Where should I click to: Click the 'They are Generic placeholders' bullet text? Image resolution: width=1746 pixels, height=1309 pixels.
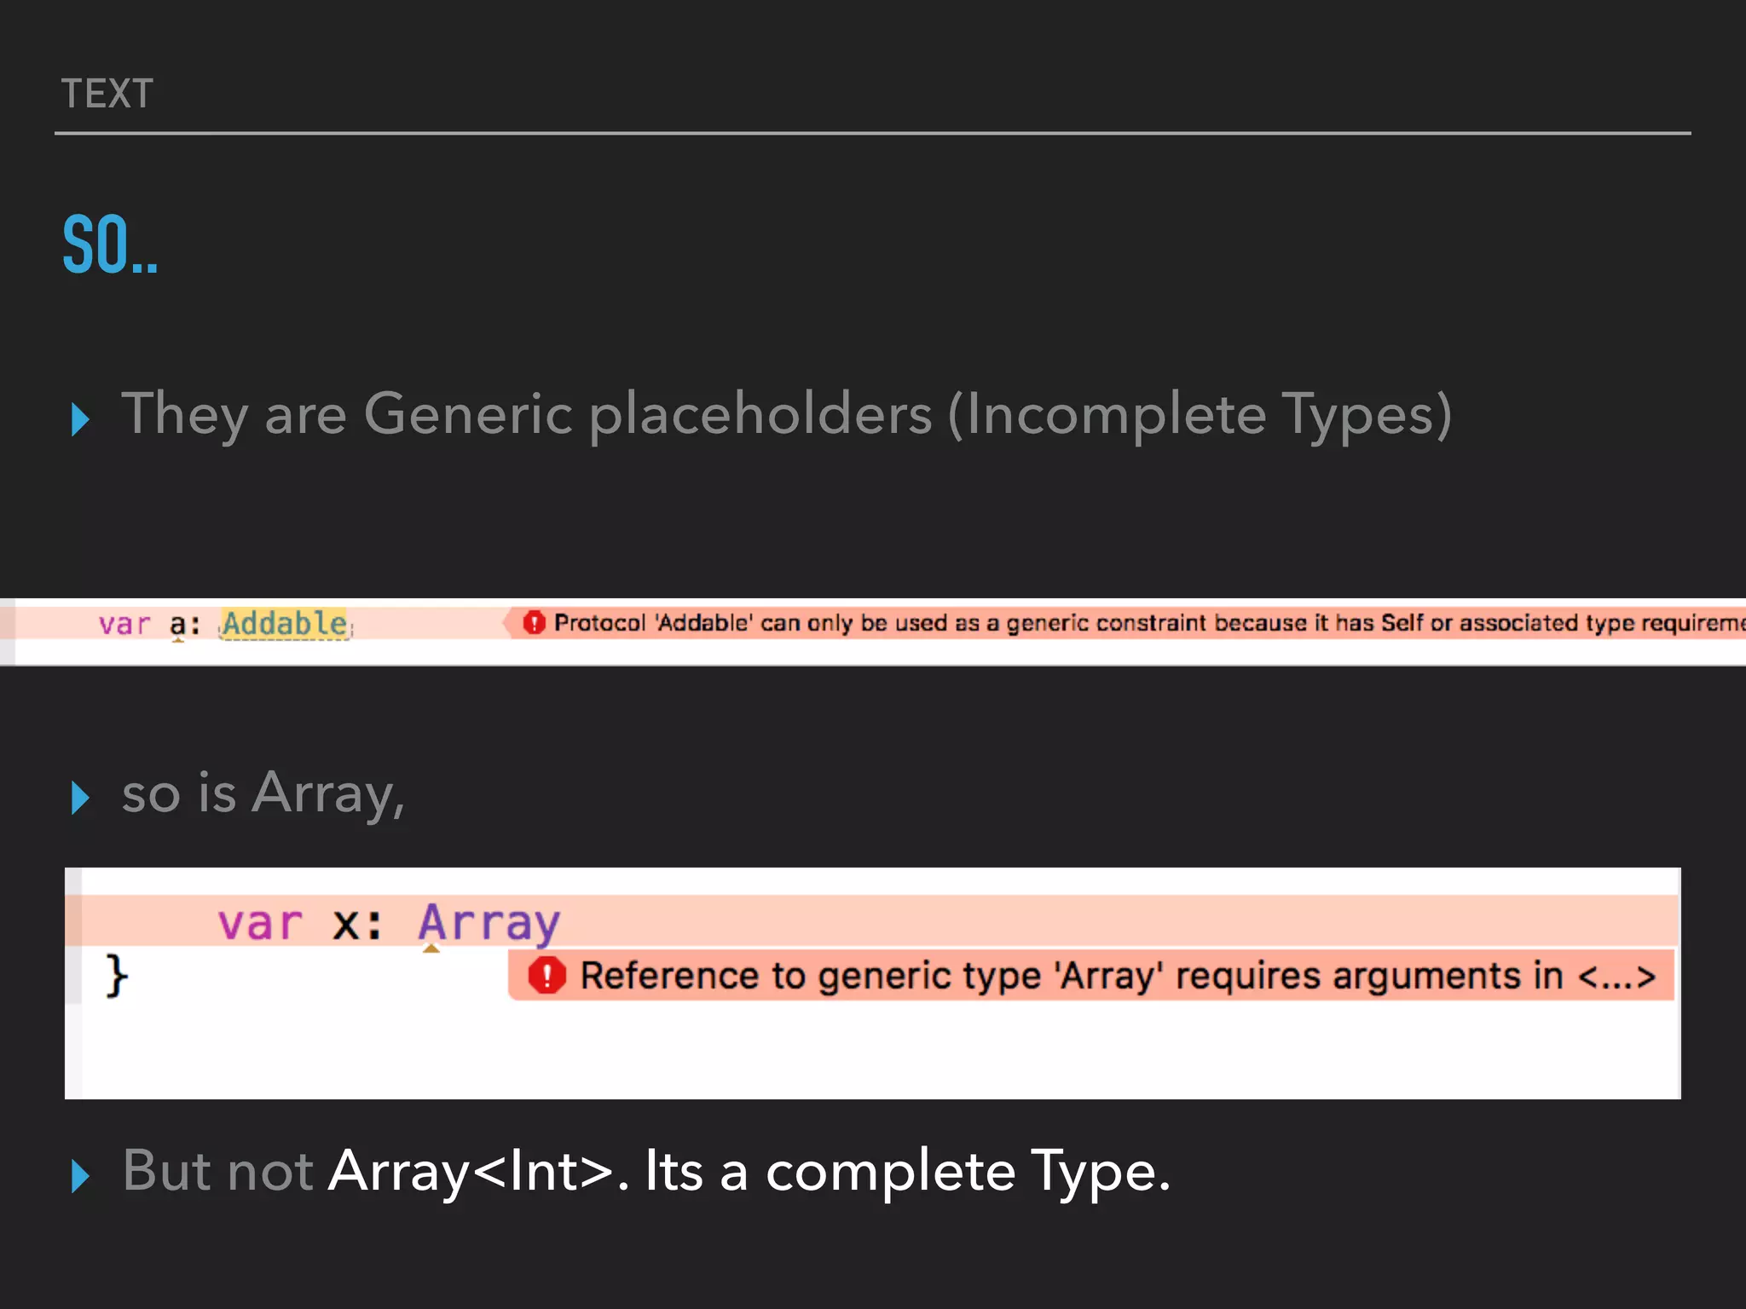pos(785,415)
